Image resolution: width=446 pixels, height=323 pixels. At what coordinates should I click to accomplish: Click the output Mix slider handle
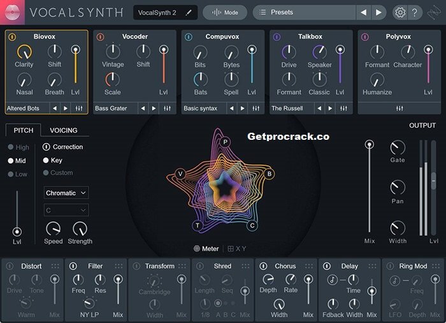point(369,145)
